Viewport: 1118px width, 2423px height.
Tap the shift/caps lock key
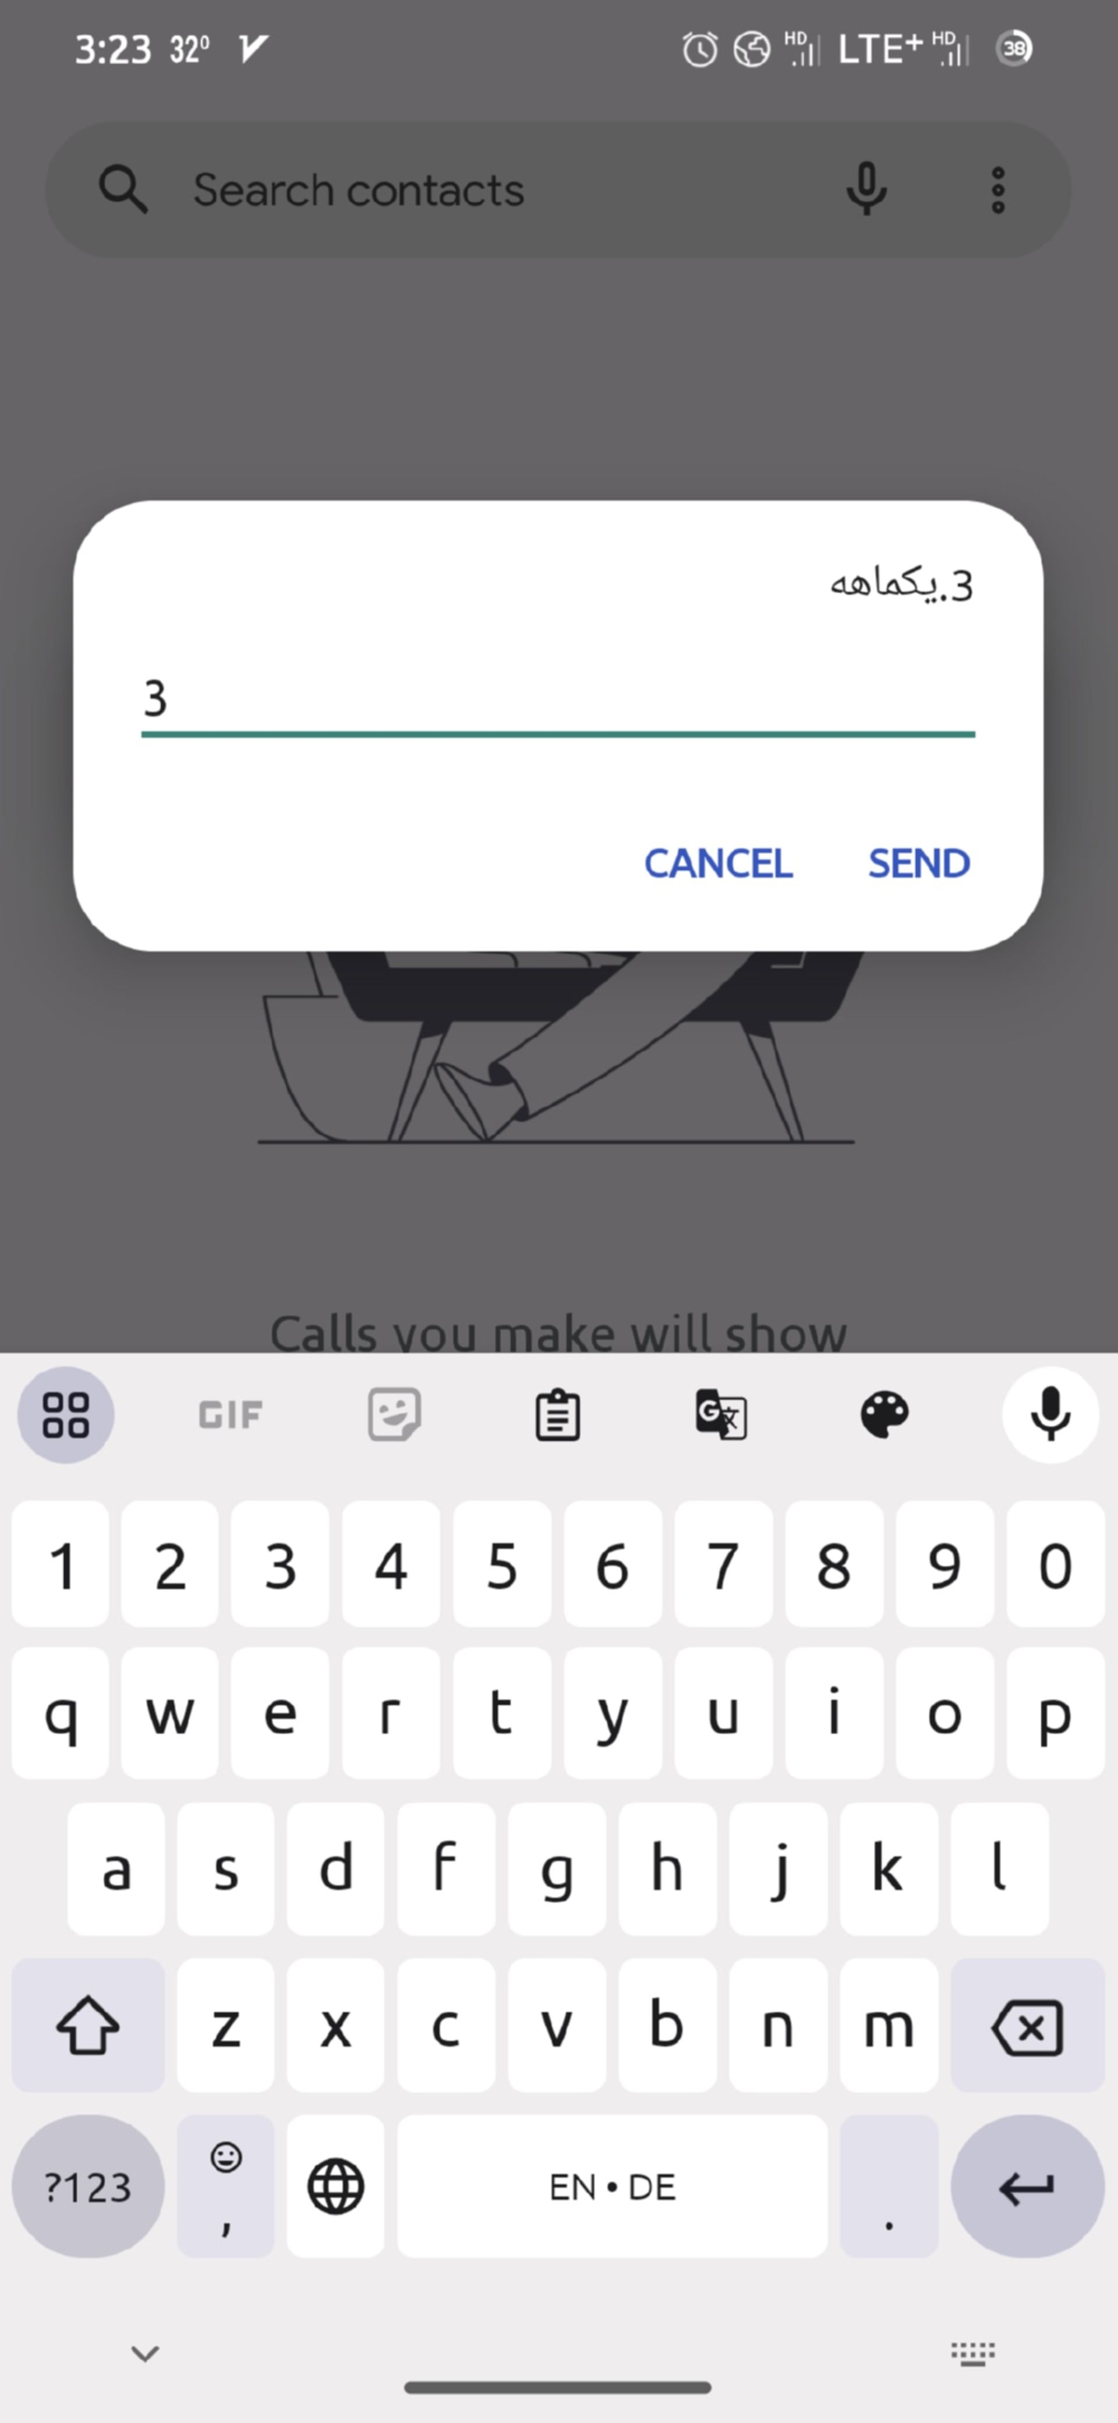[88, 2025]
